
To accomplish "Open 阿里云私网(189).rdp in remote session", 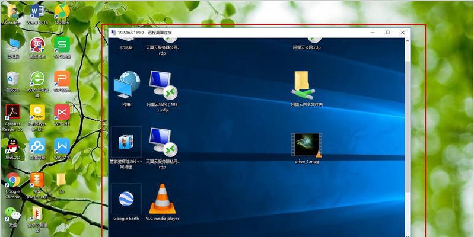I will (163, 85).
